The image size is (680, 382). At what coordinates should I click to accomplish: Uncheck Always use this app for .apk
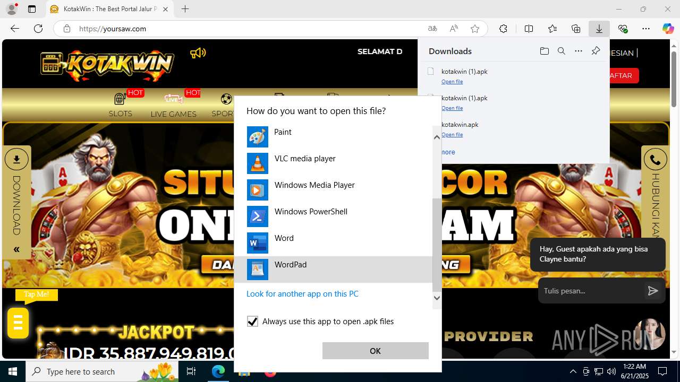pyautogui.click(x=252, y=322)
